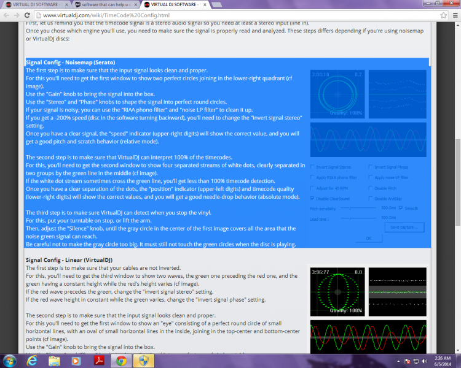Viewport: 461px width, 368px height.
Task: Click the Lead time slider
Action: tap(359, 218)
